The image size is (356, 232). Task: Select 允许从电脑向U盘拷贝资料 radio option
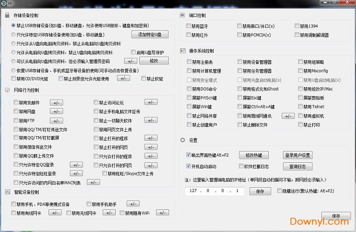(x=13, y=52)
